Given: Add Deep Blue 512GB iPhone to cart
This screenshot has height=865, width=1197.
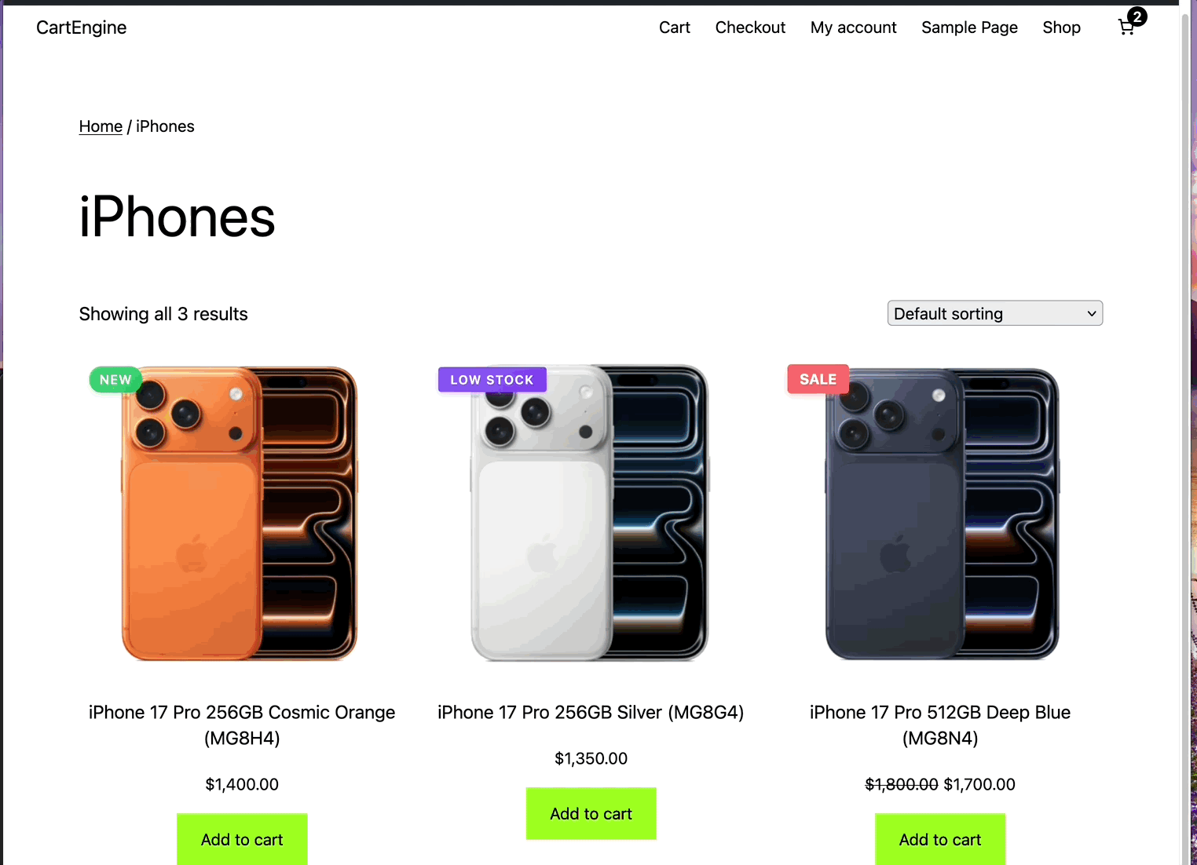Looking at the screenshot, I should click(x=940, y=839).
